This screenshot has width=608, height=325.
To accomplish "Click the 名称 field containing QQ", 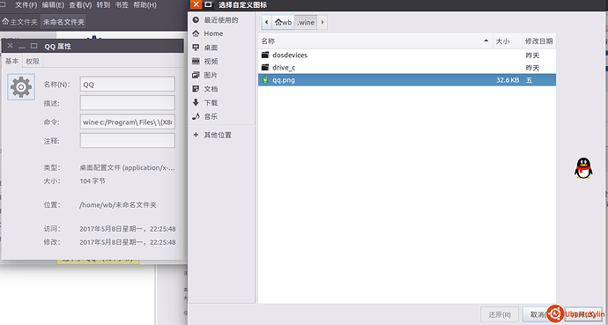I will coord(128,84).
